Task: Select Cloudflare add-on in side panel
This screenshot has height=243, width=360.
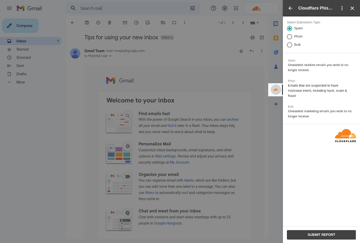Action: 276,90
